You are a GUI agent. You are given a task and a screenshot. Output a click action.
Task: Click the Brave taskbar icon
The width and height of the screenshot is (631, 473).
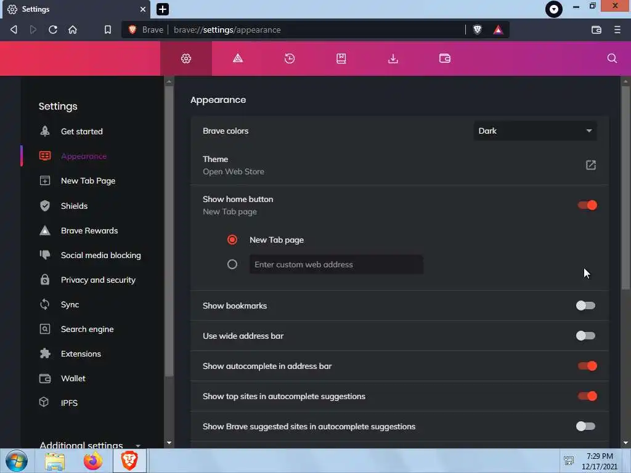click(x=129, y=461)
